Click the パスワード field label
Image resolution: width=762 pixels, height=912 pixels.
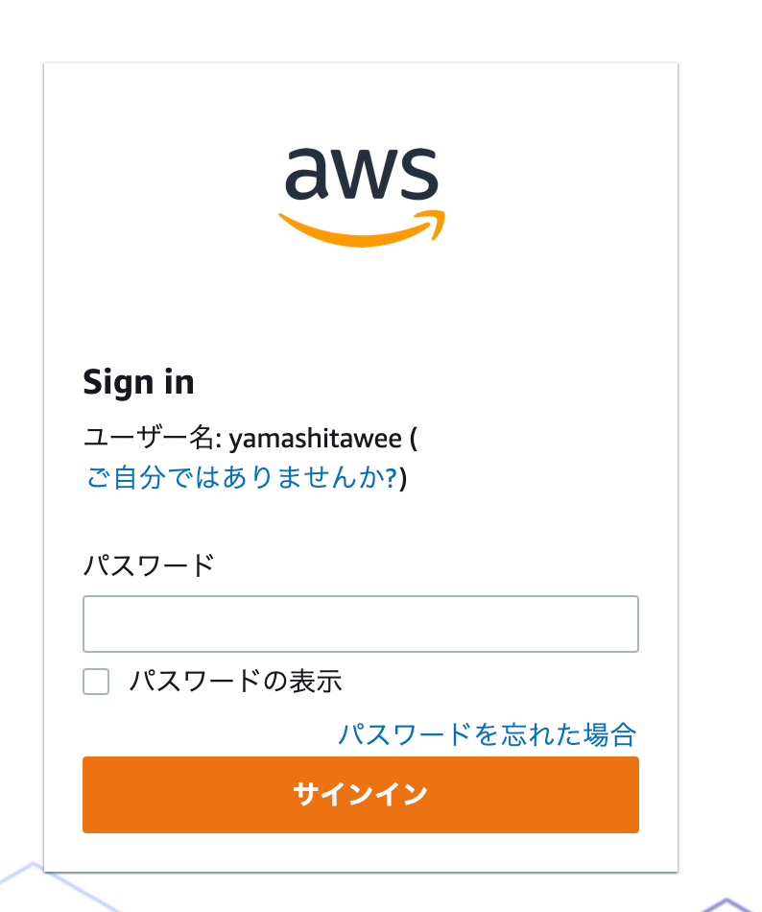149,565
